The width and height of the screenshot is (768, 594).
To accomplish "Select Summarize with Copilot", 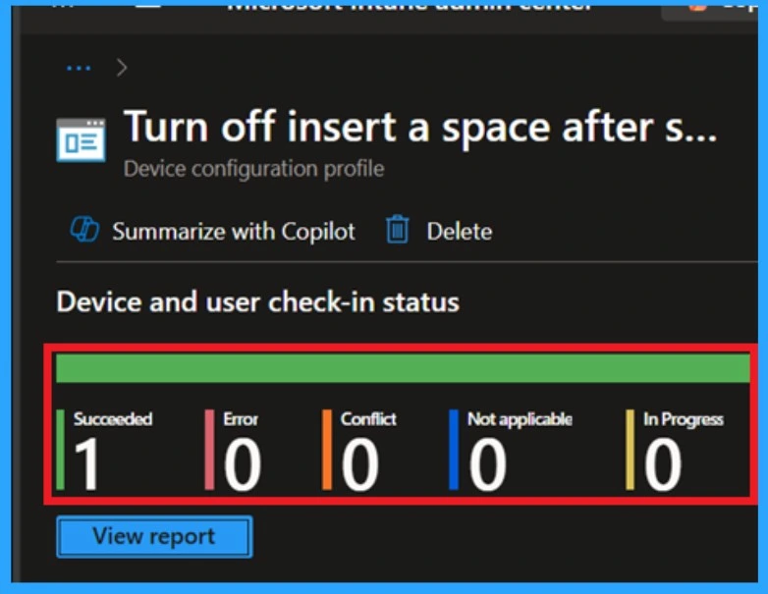I will click(x=233, y=232).
